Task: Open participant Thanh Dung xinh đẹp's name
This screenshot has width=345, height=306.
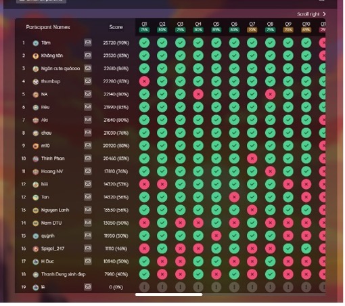Action: pyautogui.click(x=64, y=274)
